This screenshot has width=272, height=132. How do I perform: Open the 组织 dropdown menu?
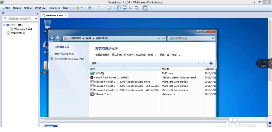click(x=95, y=63)
